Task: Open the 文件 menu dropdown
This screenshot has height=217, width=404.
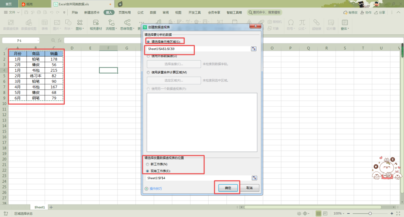Action: [x=12, y=12]
